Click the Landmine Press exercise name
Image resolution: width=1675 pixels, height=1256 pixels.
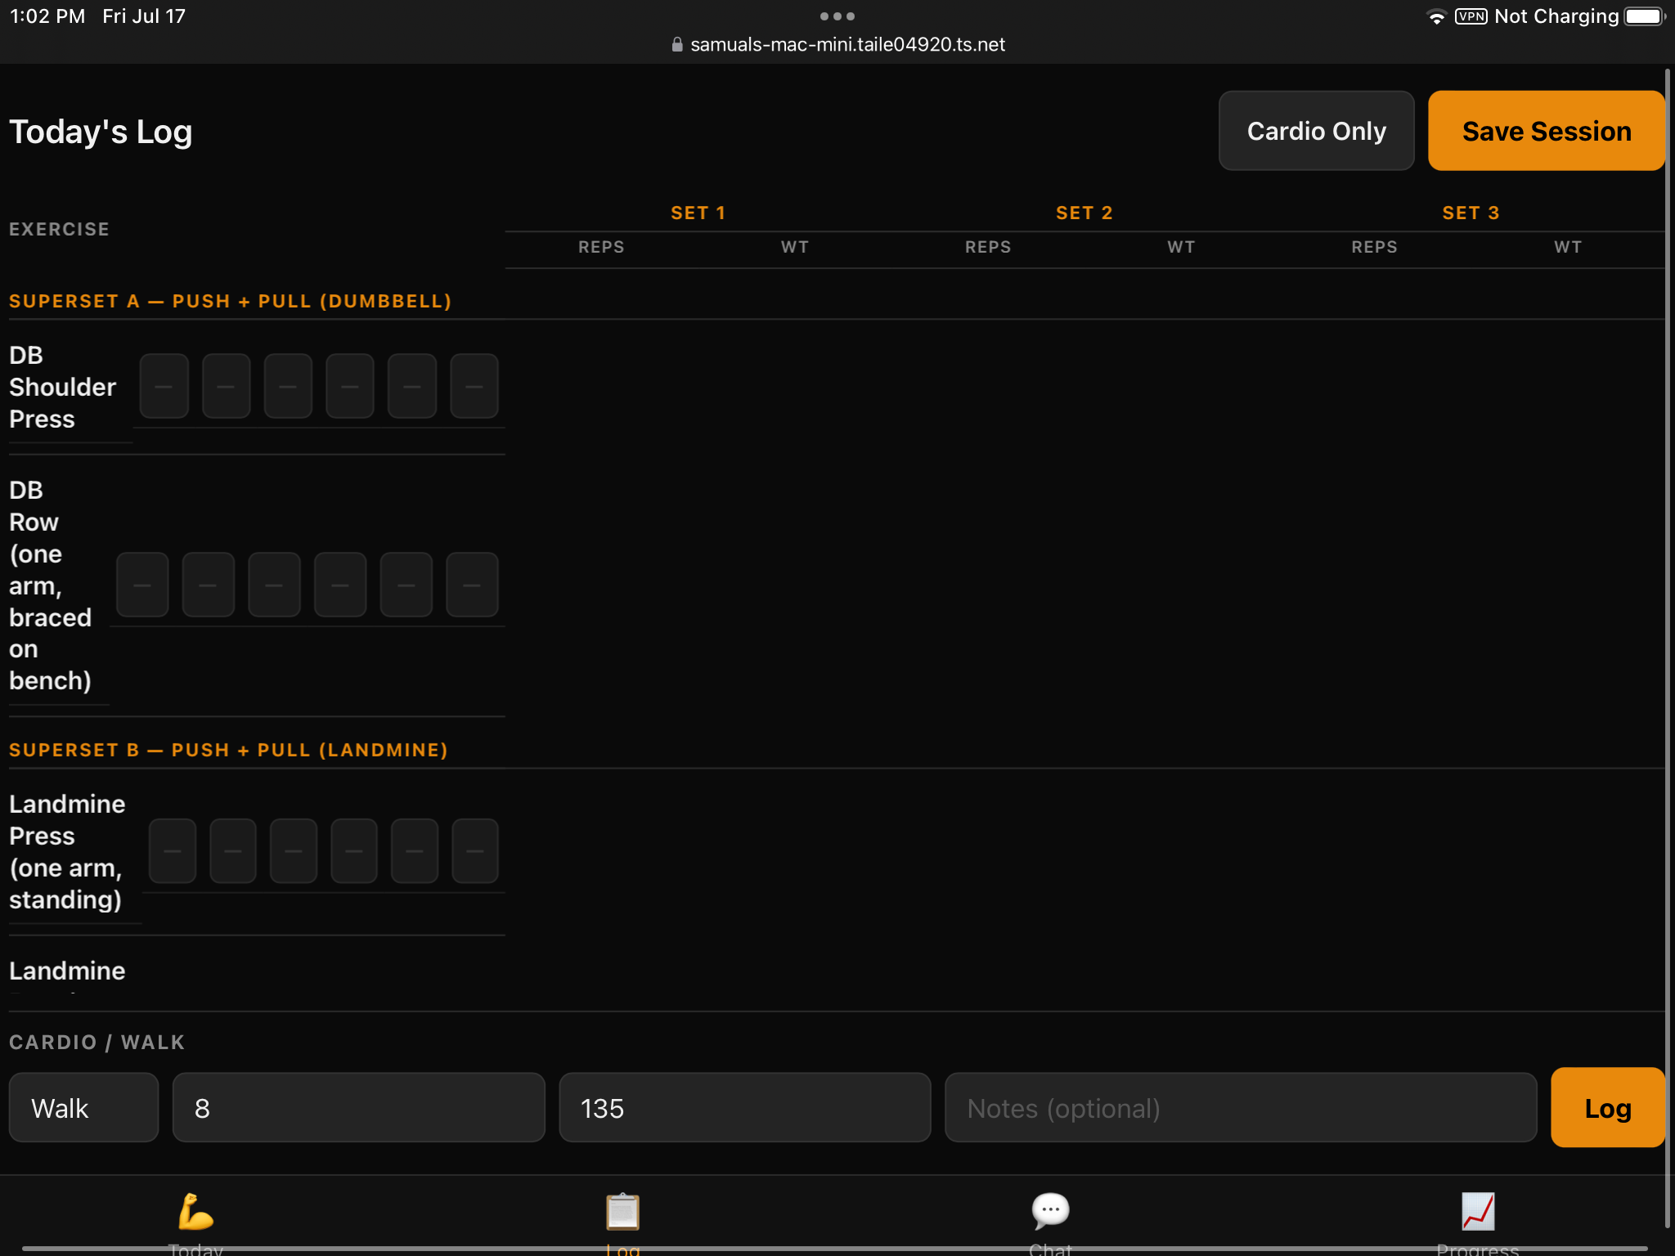(x=67, y=852)
